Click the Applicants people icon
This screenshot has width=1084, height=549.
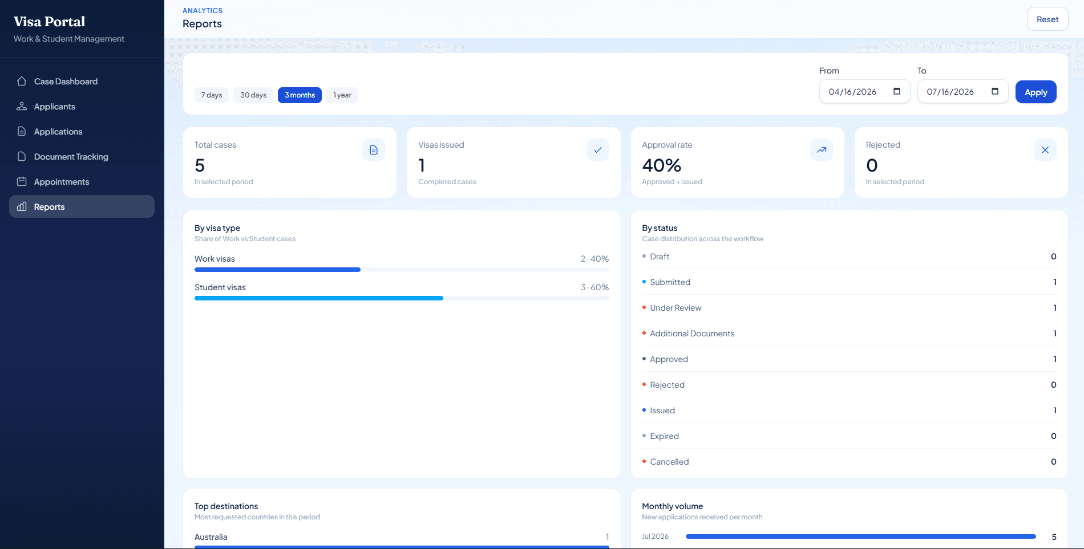[22, 106]
